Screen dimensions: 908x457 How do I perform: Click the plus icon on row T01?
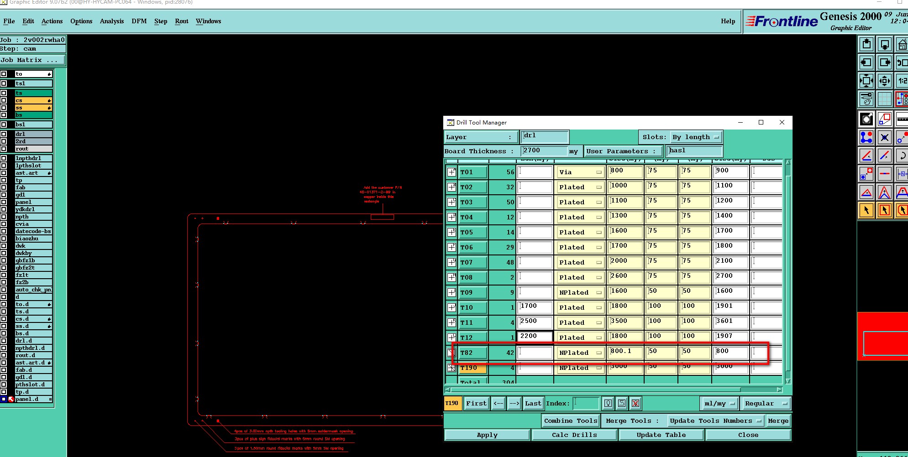pos(451,172)
